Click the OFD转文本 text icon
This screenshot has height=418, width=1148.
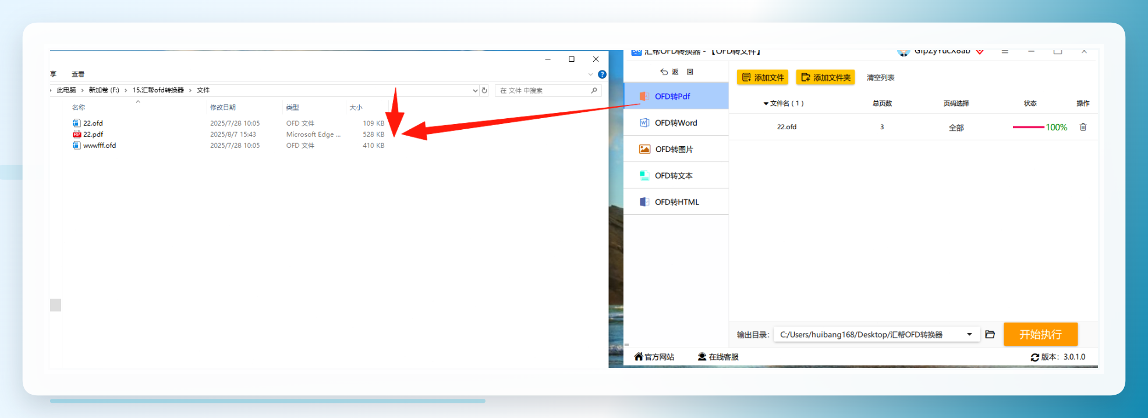(644, 175)
